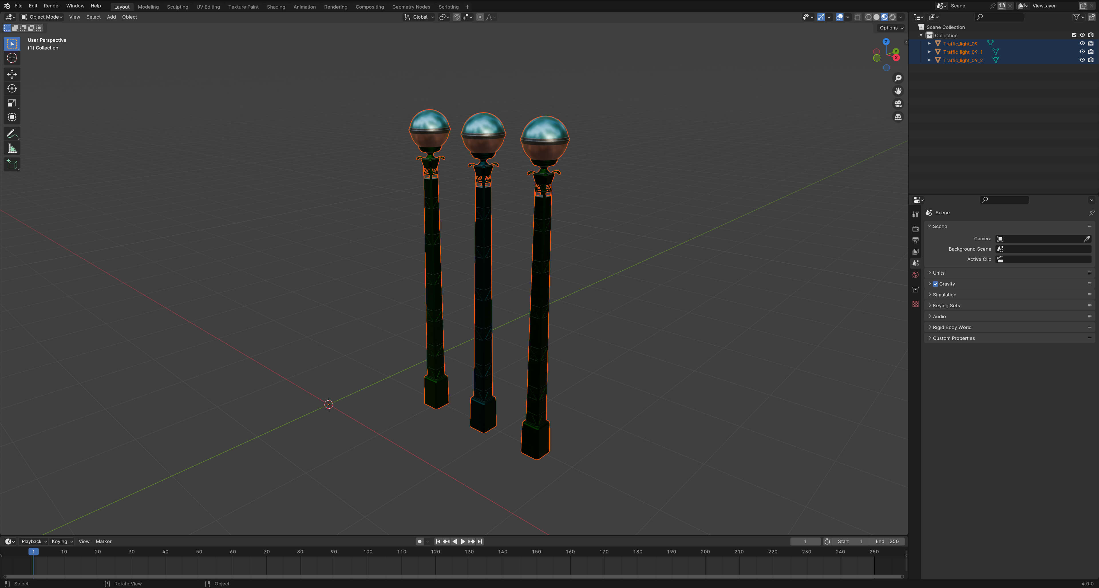Screen dimensions: 1099x588
Task: Choose the Measure tool
Action: 12,149
